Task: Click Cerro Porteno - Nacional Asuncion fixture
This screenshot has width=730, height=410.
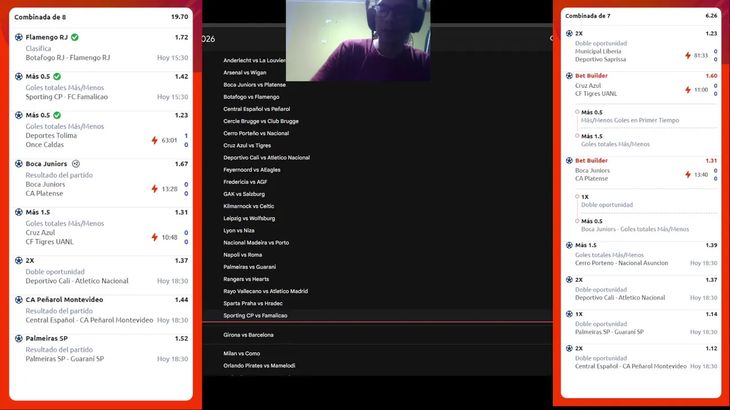Action: (x=622, y=263)
